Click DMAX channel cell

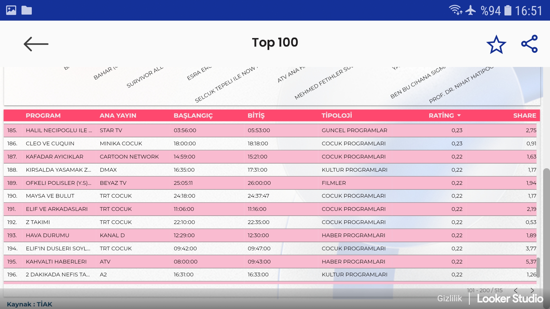[x=108, y=170]
